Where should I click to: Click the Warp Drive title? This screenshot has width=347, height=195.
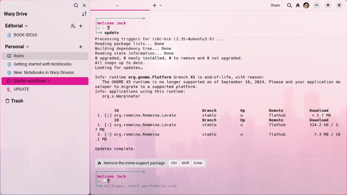coord(16,14)
